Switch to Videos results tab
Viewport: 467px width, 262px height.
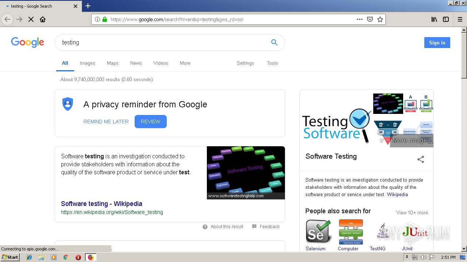161,63
